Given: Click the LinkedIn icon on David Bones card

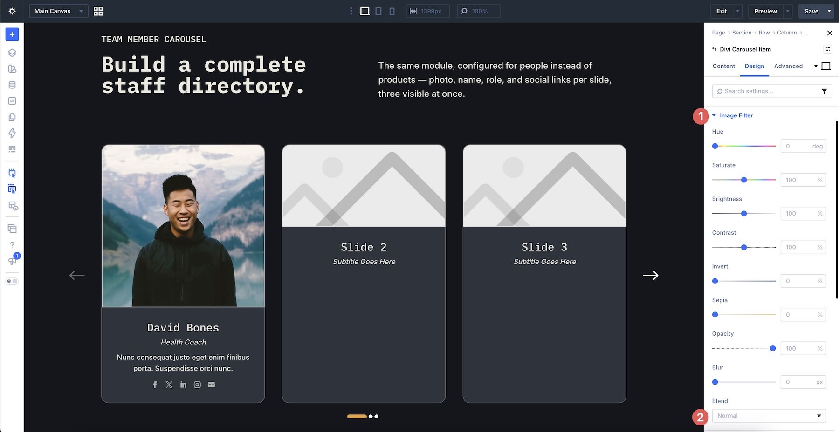Looking at the screenshot, I should [x=183, y=385].
